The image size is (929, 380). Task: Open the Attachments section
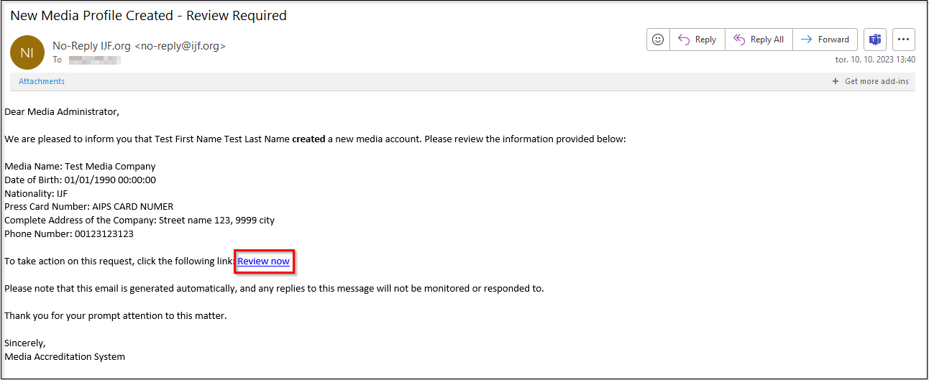pos(42,82)
